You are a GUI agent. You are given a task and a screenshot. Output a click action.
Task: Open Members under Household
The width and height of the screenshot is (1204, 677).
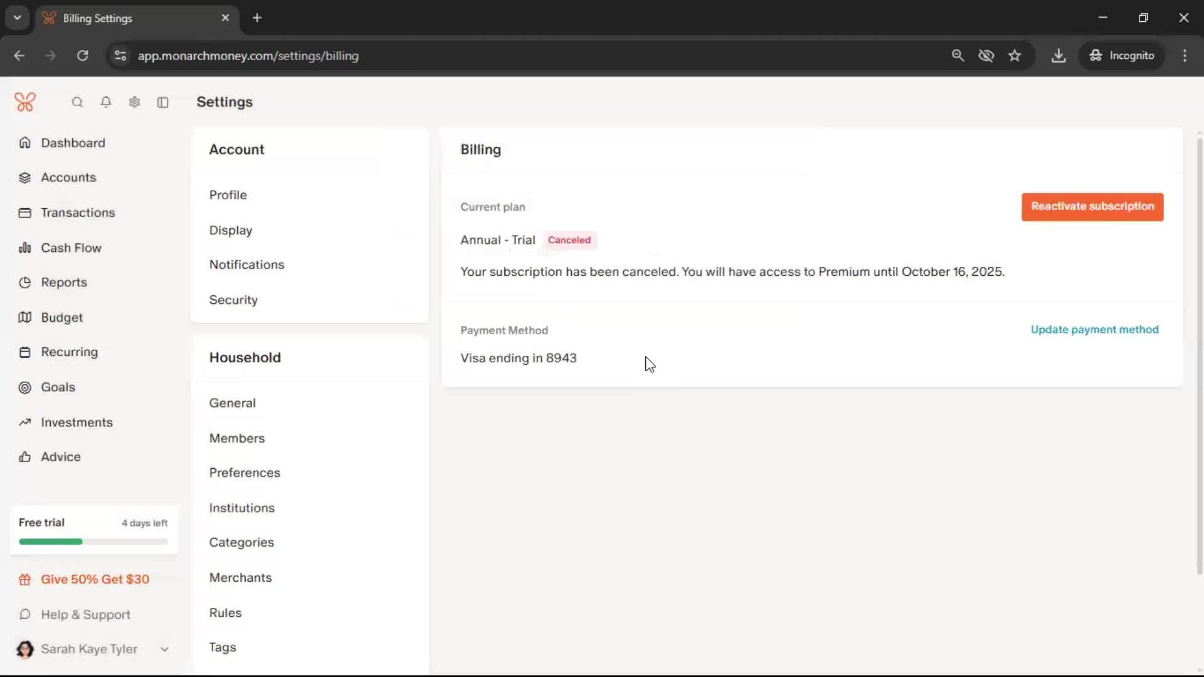click(x=237, y=438)
